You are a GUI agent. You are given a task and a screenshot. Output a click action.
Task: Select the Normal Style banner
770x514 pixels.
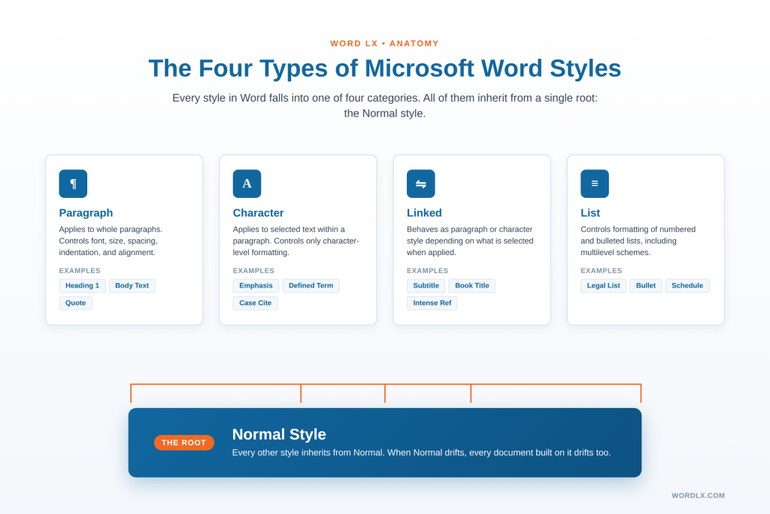(x=385, y=443)
